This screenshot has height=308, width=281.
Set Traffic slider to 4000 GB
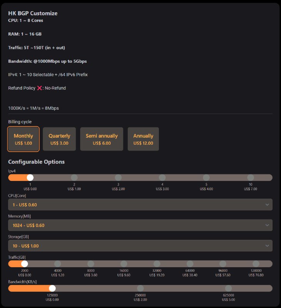coord(58,264)
